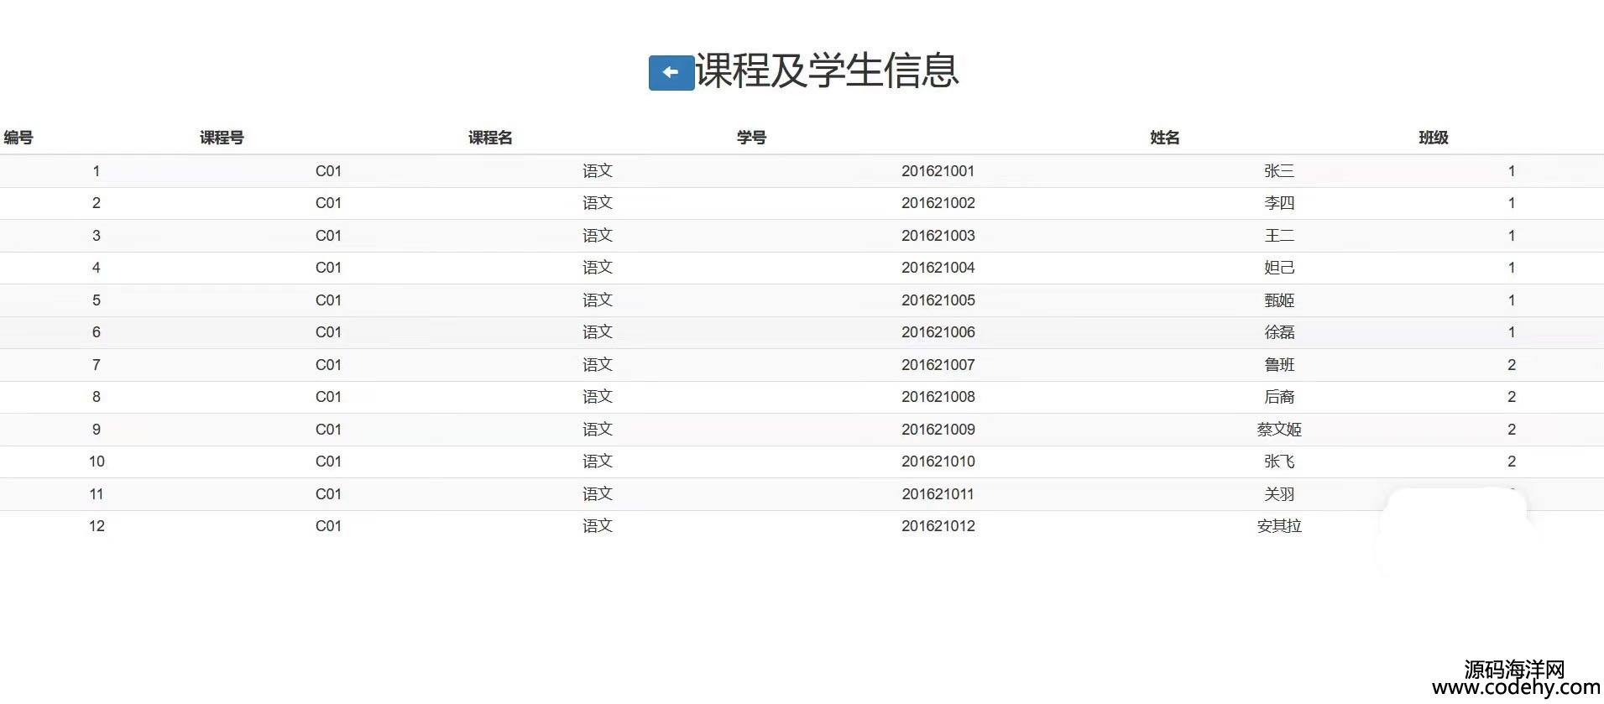Click the 课程名 column header

point(490,138)
